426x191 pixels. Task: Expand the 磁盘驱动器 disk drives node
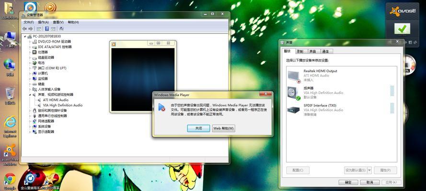point(30,58)
